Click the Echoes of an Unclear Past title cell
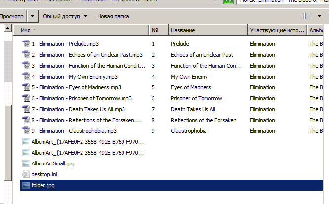Image resolution: width=329 pixels, height=204 pixels. coord(202,55)
